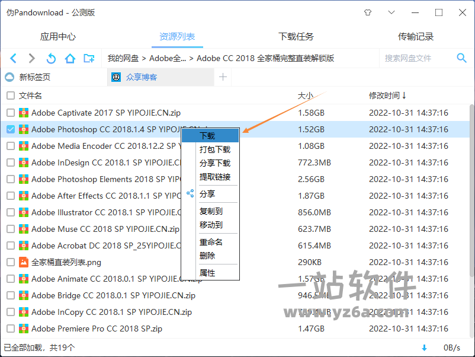The height and width of the screenshot is (357, 475).
Task: Switch to 传输记录 tab
Action: 416,37
